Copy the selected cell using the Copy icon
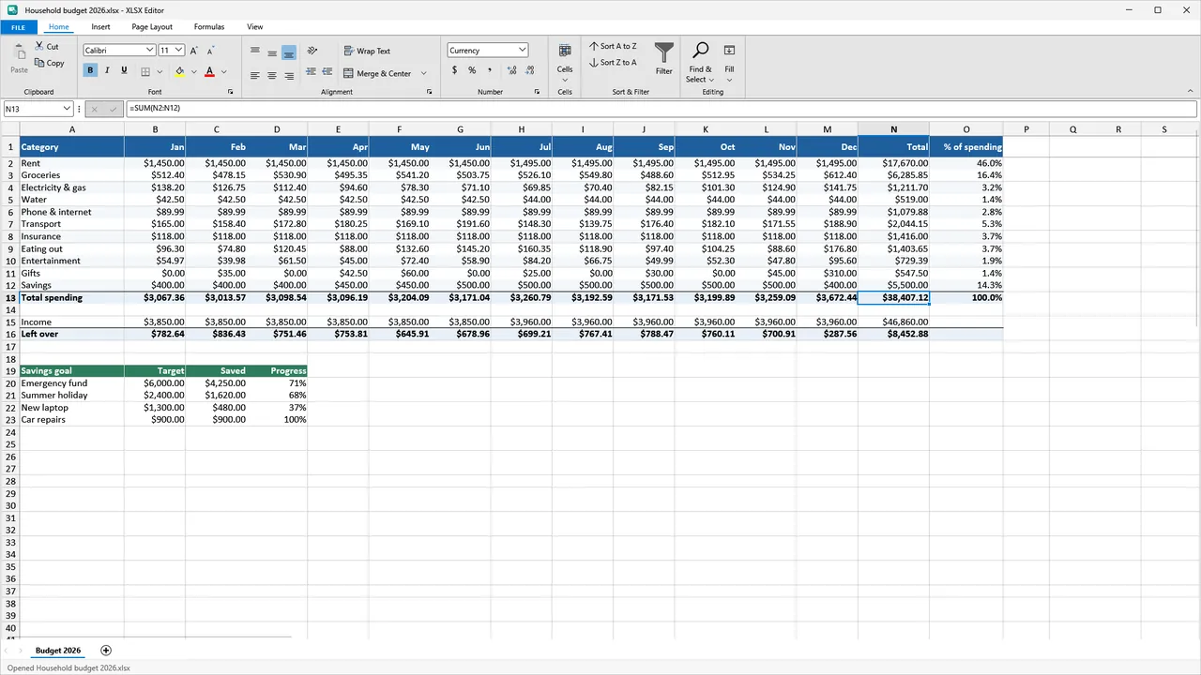 [39, 63]
